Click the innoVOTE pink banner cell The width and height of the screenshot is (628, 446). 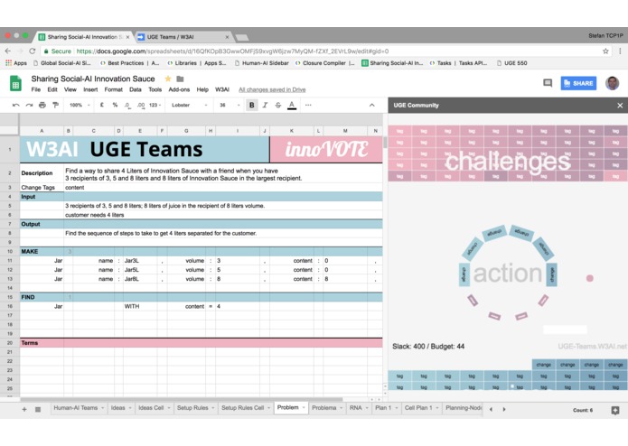(326, 149)
